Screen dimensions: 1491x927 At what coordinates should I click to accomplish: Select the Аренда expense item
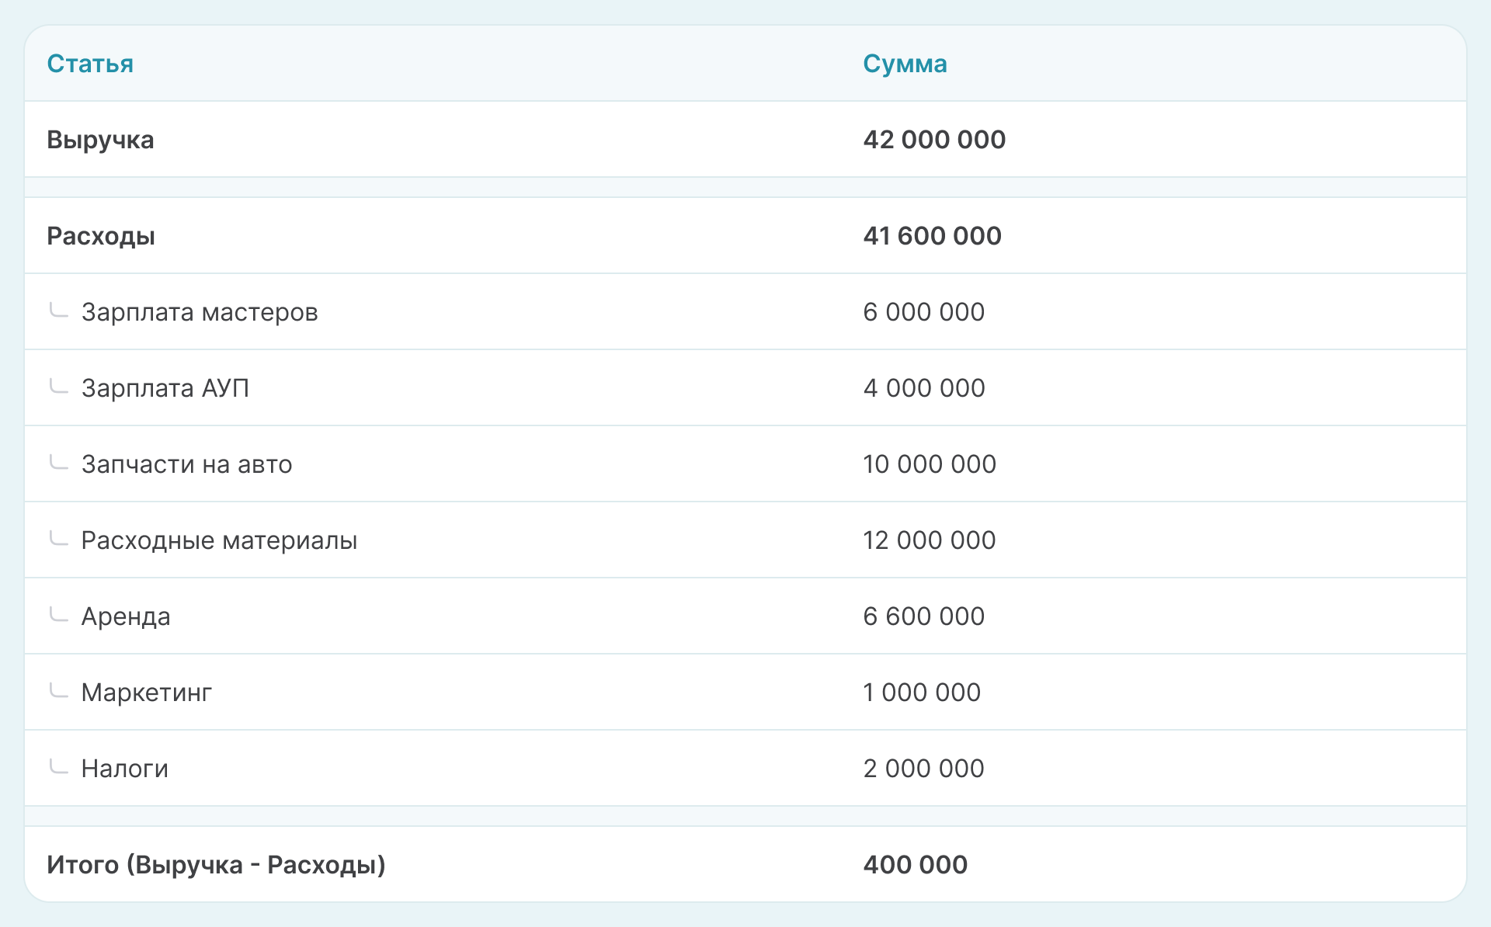pyautogui.click(x=126, y=616)
